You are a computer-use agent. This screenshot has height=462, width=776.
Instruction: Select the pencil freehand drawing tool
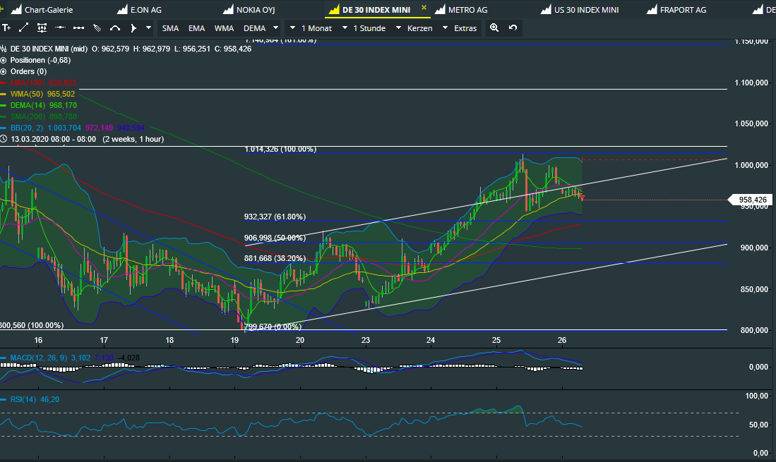[97, 28]
